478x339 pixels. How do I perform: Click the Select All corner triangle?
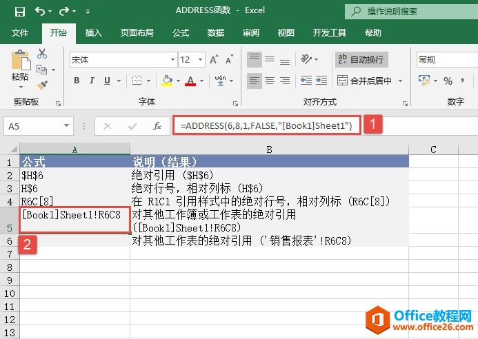pyautogui.click(x=13, y=149)
